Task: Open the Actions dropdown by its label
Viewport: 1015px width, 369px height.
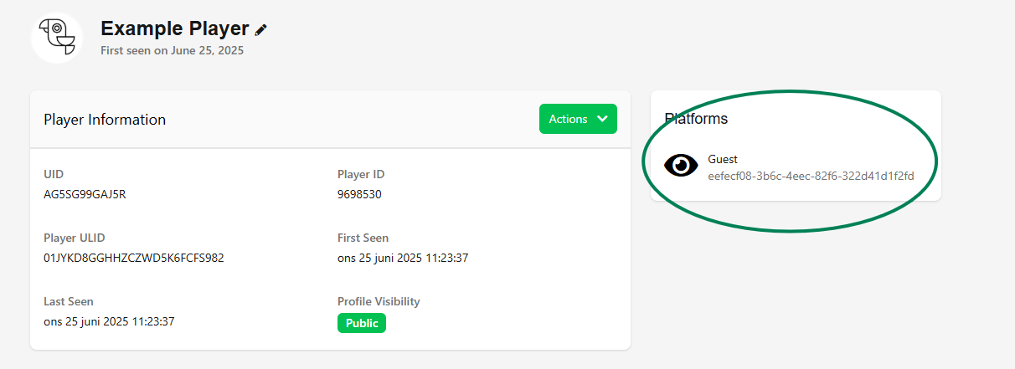Action: [x=568, y=119]
